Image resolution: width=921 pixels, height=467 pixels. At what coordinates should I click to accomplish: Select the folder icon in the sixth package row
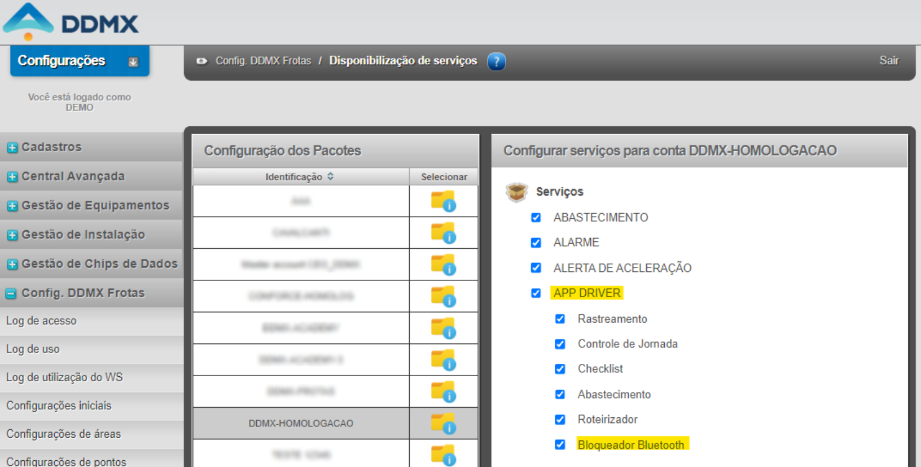(444, 360)
